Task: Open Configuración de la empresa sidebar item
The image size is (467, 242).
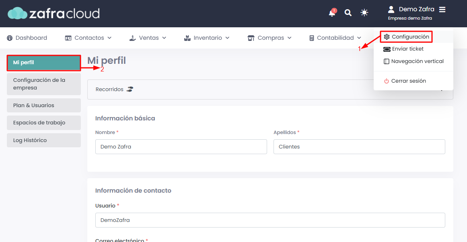Action: coord(44,84)
